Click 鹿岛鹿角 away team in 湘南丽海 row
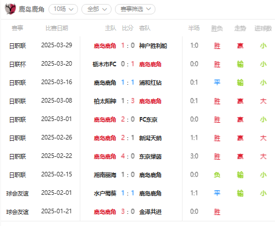The width and height of the screenshot is (275, 226). click(150, 175)
